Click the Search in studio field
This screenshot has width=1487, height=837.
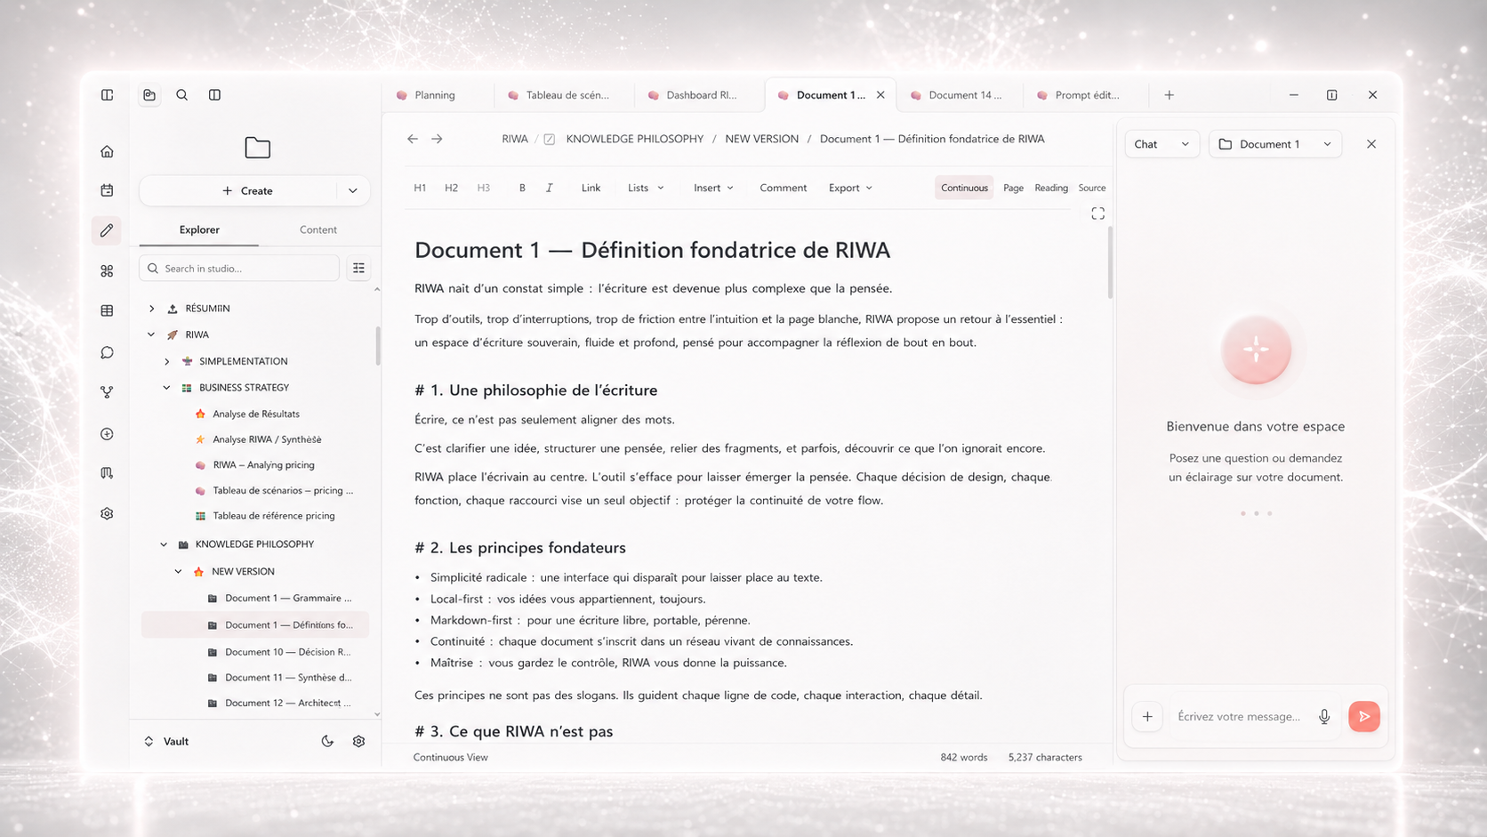point(240,268)
